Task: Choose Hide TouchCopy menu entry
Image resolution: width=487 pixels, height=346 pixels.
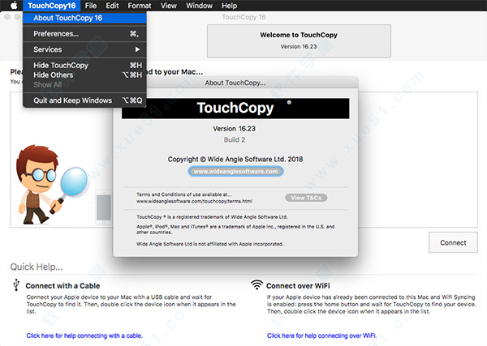Action: 84,65
